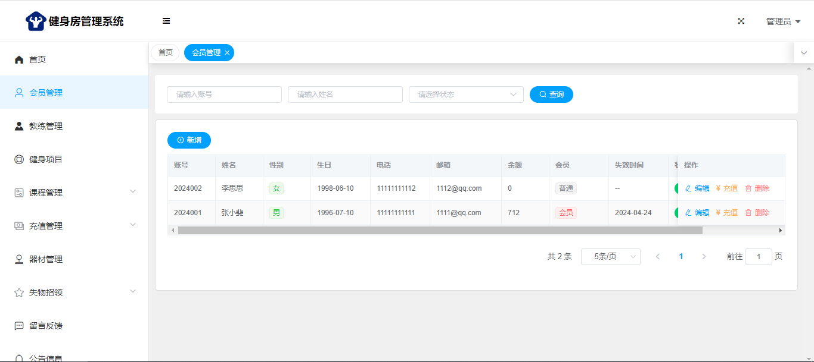Open the 管理员 user dropdown
The width and height of the screenshot is (814, 362).
point(783,21)
